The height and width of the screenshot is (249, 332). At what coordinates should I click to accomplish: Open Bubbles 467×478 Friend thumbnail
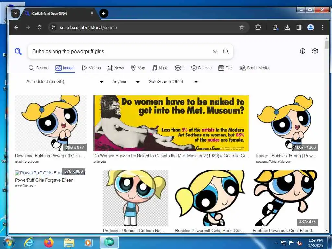coord(285,198)
